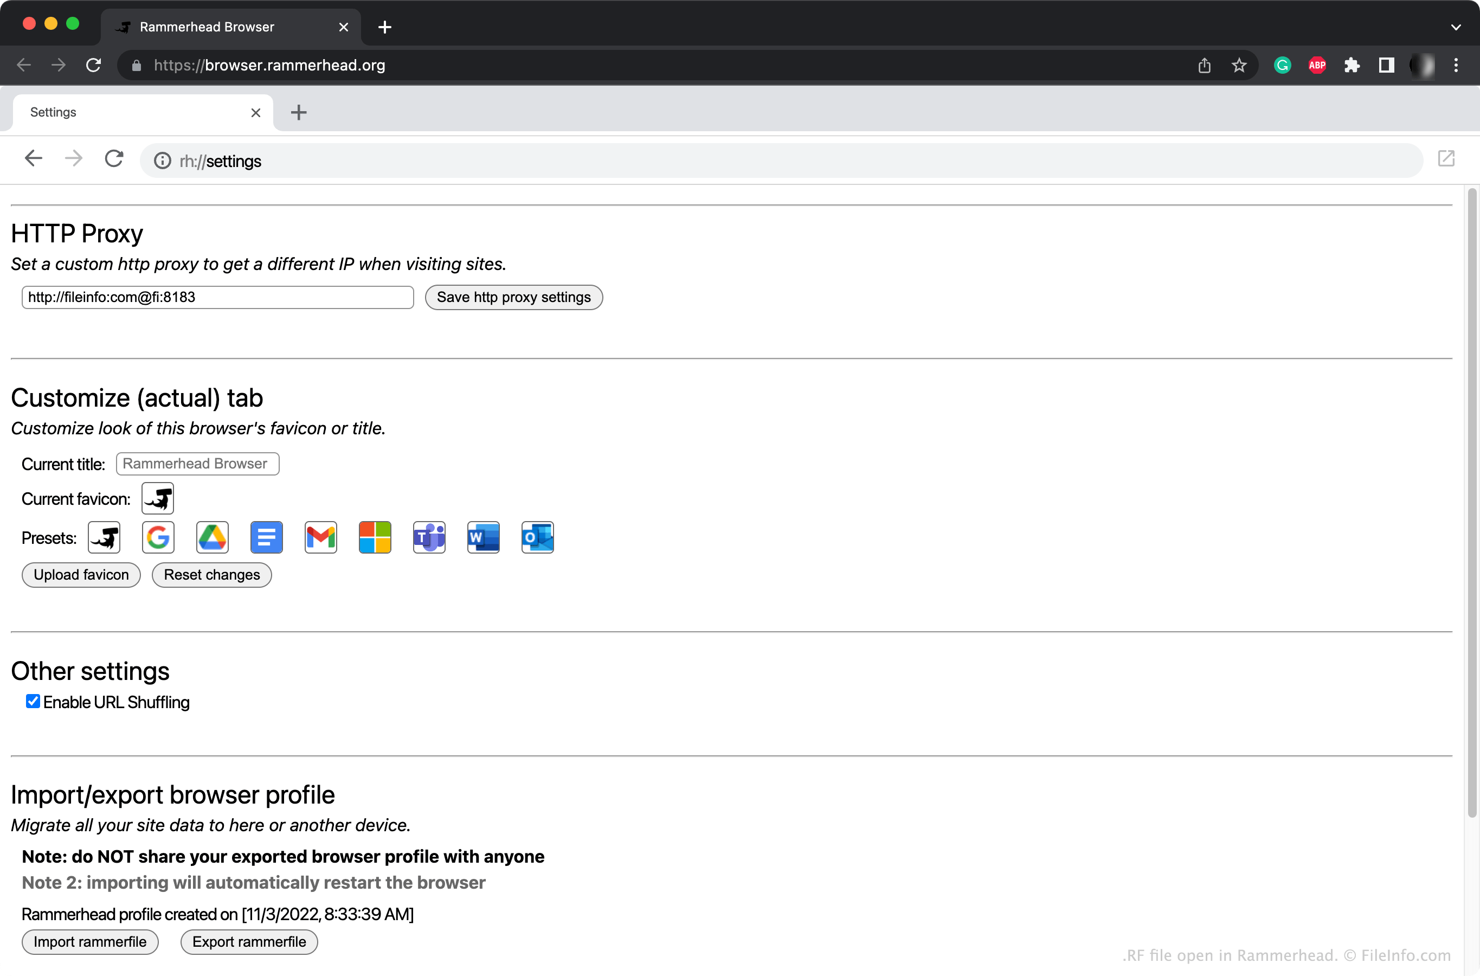Select the Microsoft favicon preset
Screen dimensions: 1480x976
[375, 537]
